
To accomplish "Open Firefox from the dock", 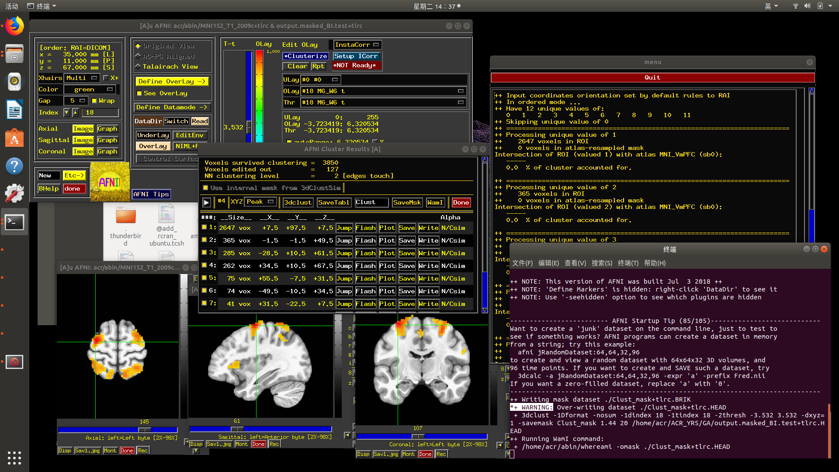I will tap(14, 26).
